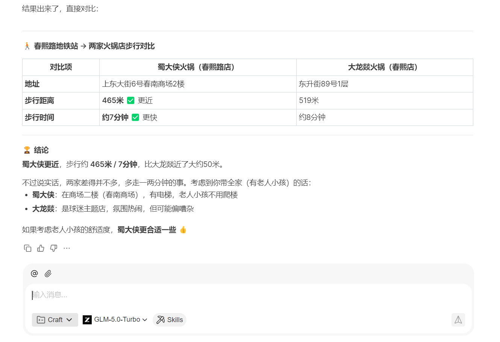
Task: Select the address 上东大街6号春南商场2楼
Action: click(143, 84)
